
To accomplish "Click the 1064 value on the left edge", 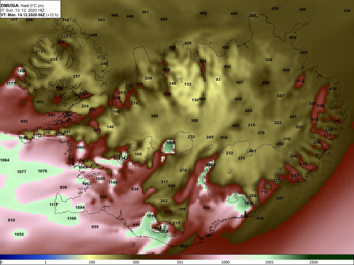I will (5, 160).
